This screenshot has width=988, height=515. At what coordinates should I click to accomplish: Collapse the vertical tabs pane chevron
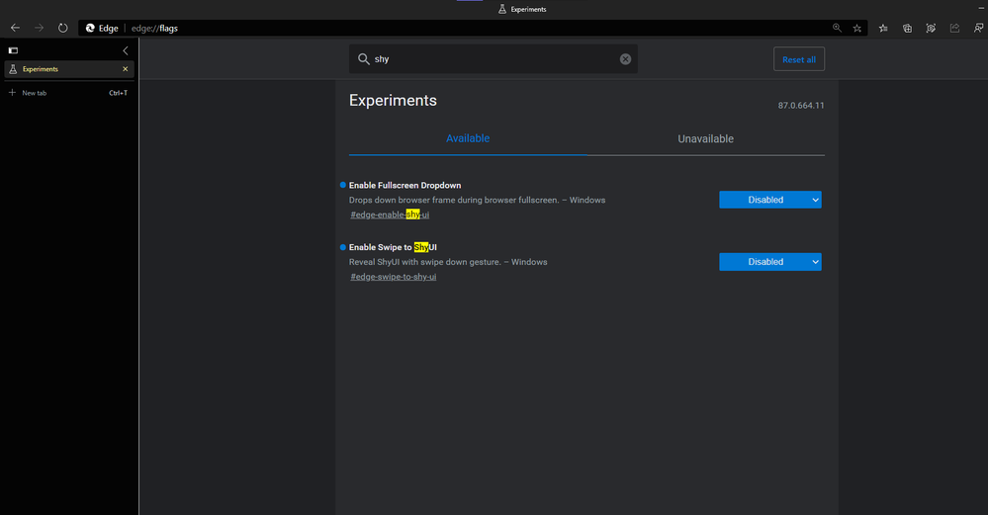126,50
